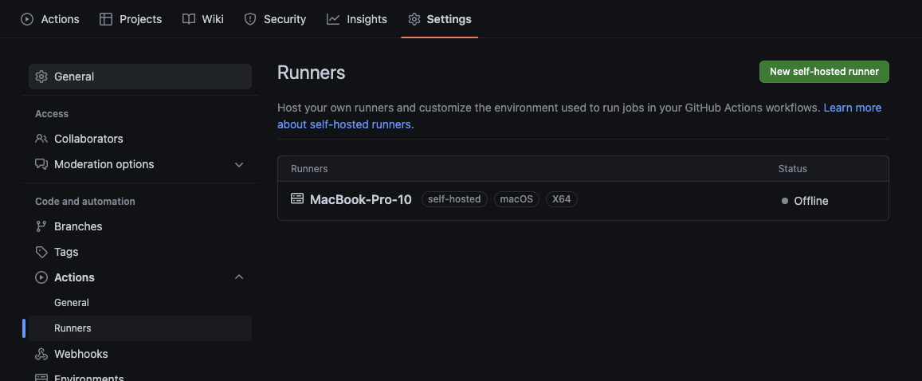Open General settings in sidebar
The image size is (922, 381).
coord(140,77)
